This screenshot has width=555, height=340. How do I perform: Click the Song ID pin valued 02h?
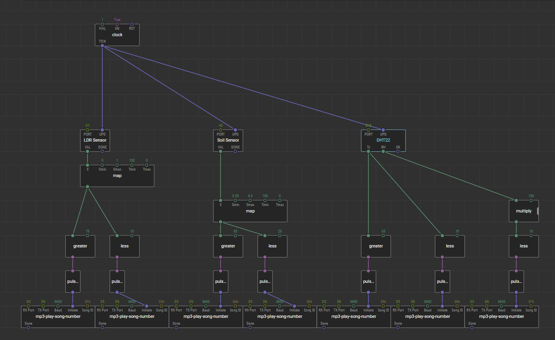pos(162,306)
